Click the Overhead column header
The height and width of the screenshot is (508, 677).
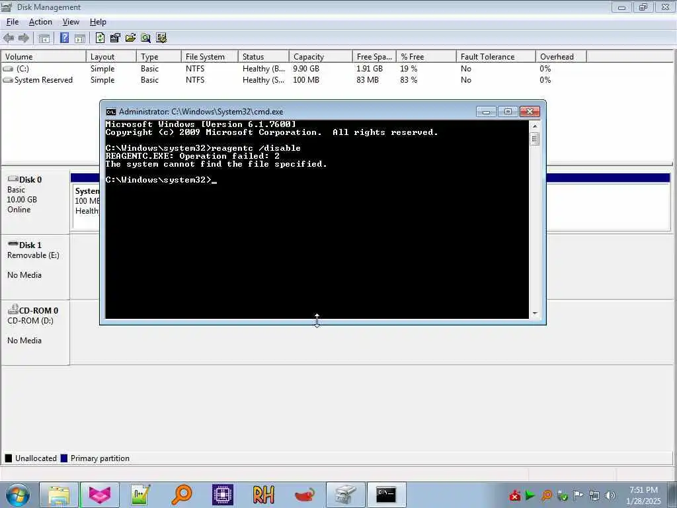tap(561, 57)
